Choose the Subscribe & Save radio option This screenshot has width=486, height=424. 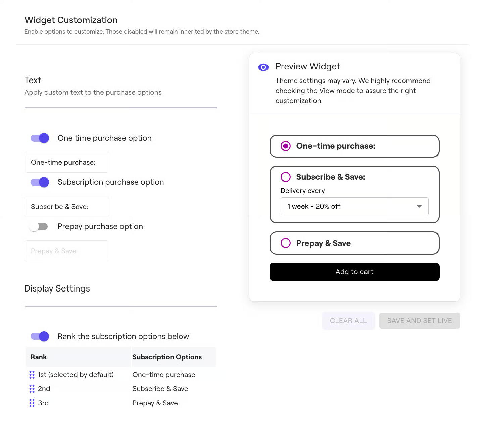pyautogui.click(x=286, y=177)
